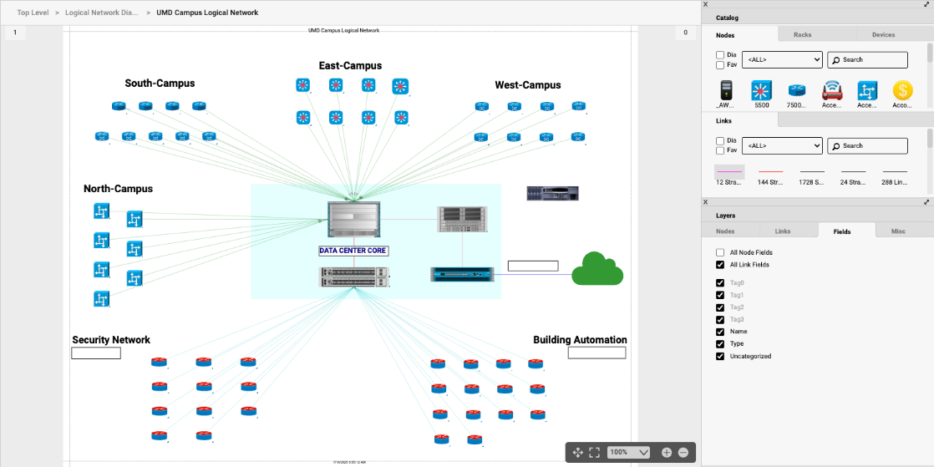Open Logical Network Dia... breadcrumb link

(x=102, y=13)
